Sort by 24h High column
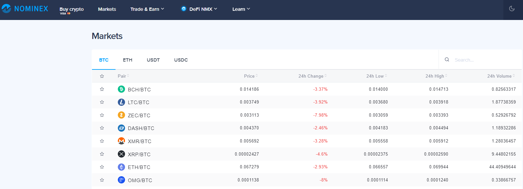The image size is (523, 189). pos(436,76)
